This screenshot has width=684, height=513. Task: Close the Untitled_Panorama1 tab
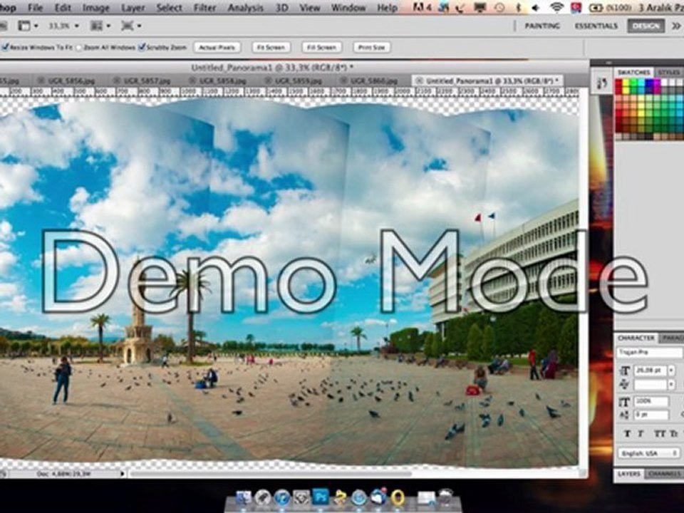pyautogui.click(x=419, y=81)
